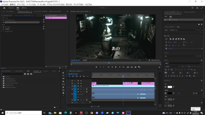Open the stroke position dropdown
The width and height of the screenshot is (205, 115).
(197, 93)
